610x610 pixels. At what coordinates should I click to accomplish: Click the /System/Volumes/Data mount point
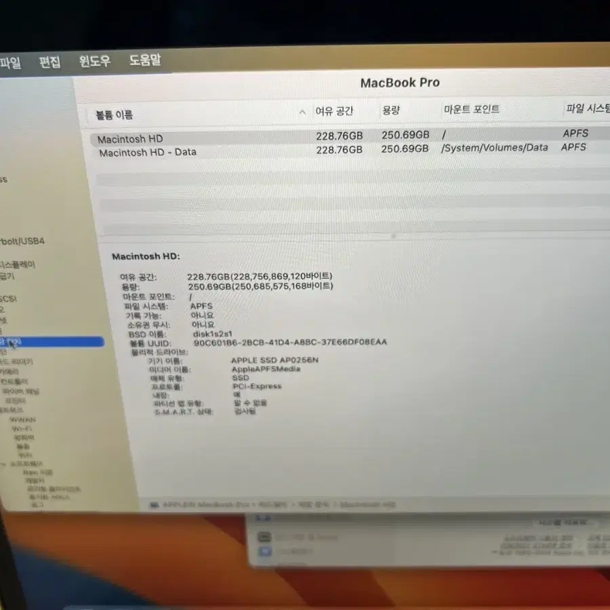point(495,148)
